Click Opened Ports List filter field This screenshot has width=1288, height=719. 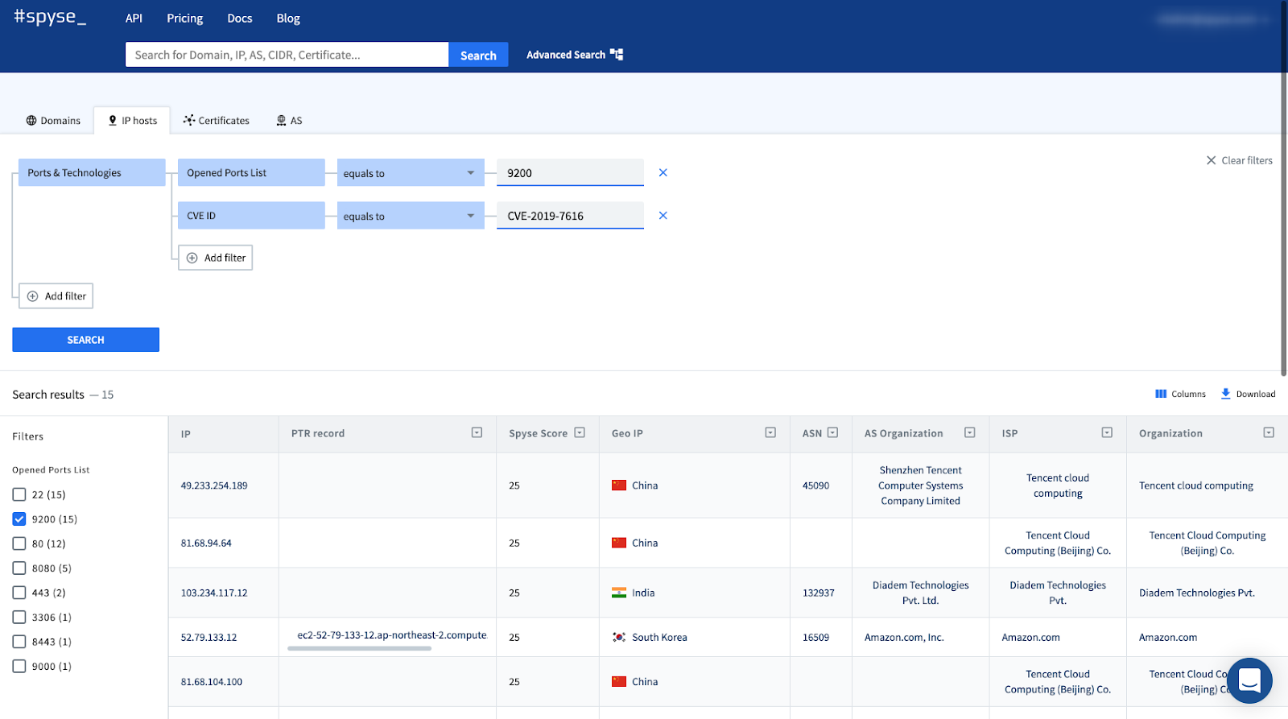click(x=251, y=173)
